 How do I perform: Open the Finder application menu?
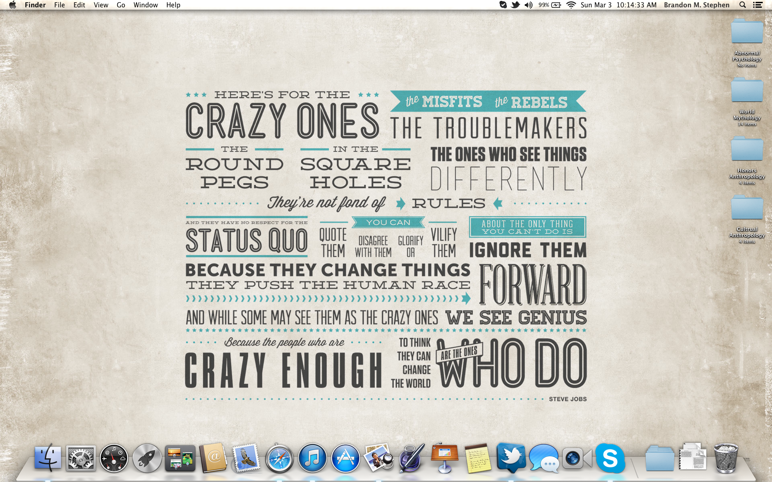coord(35,5)
